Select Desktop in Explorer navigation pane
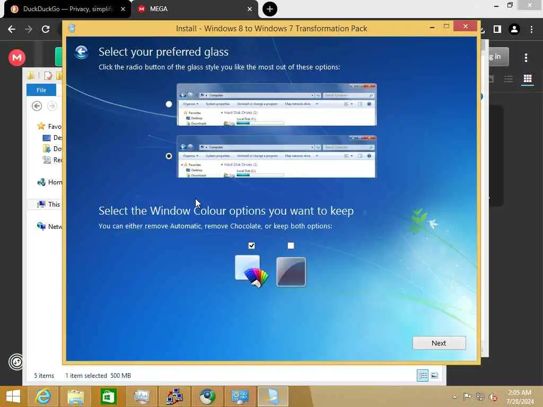543x407 pixels. tap(52, 137)
